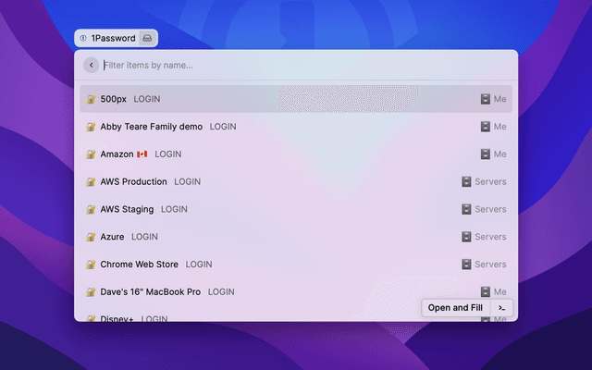Choose the Amazon login entry
592x370 pixels.
pos(118,154)
